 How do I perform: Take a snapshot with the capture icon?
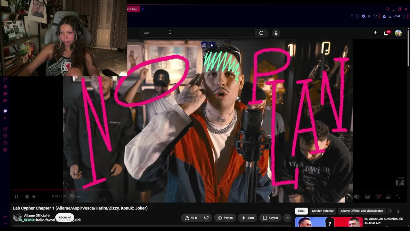pyautogui.click(x=357, y=16)
